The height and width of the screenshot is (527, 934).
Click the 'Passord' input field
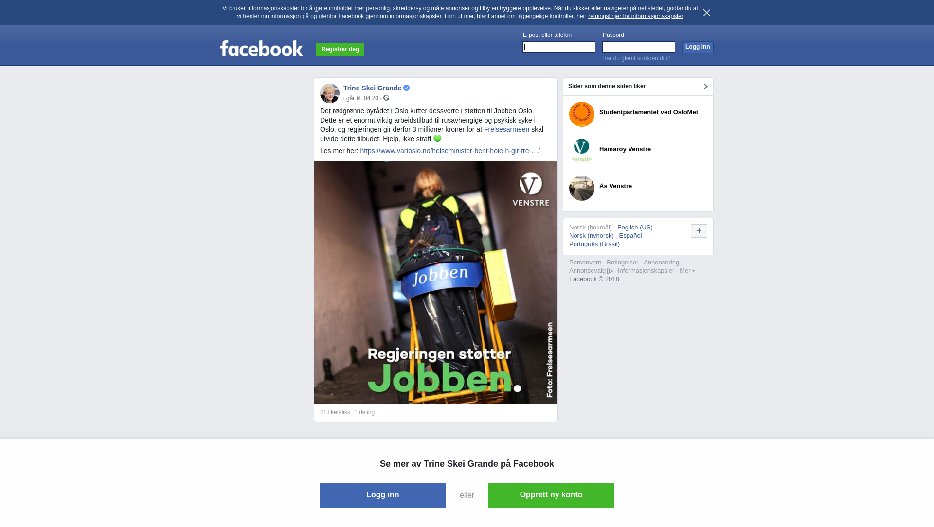point(639,47)
